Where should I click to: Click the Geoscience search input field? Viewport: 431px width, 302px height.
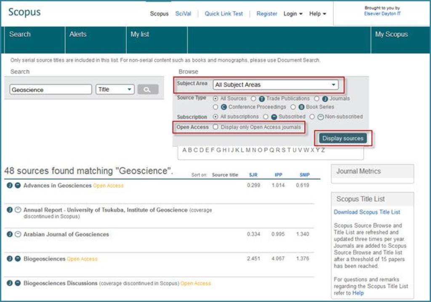point(51,90)
